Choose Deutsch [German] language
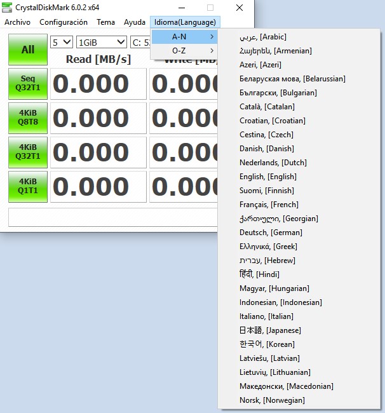The height and width of the screenshot is (413, 385). click(x=299, y=233)
